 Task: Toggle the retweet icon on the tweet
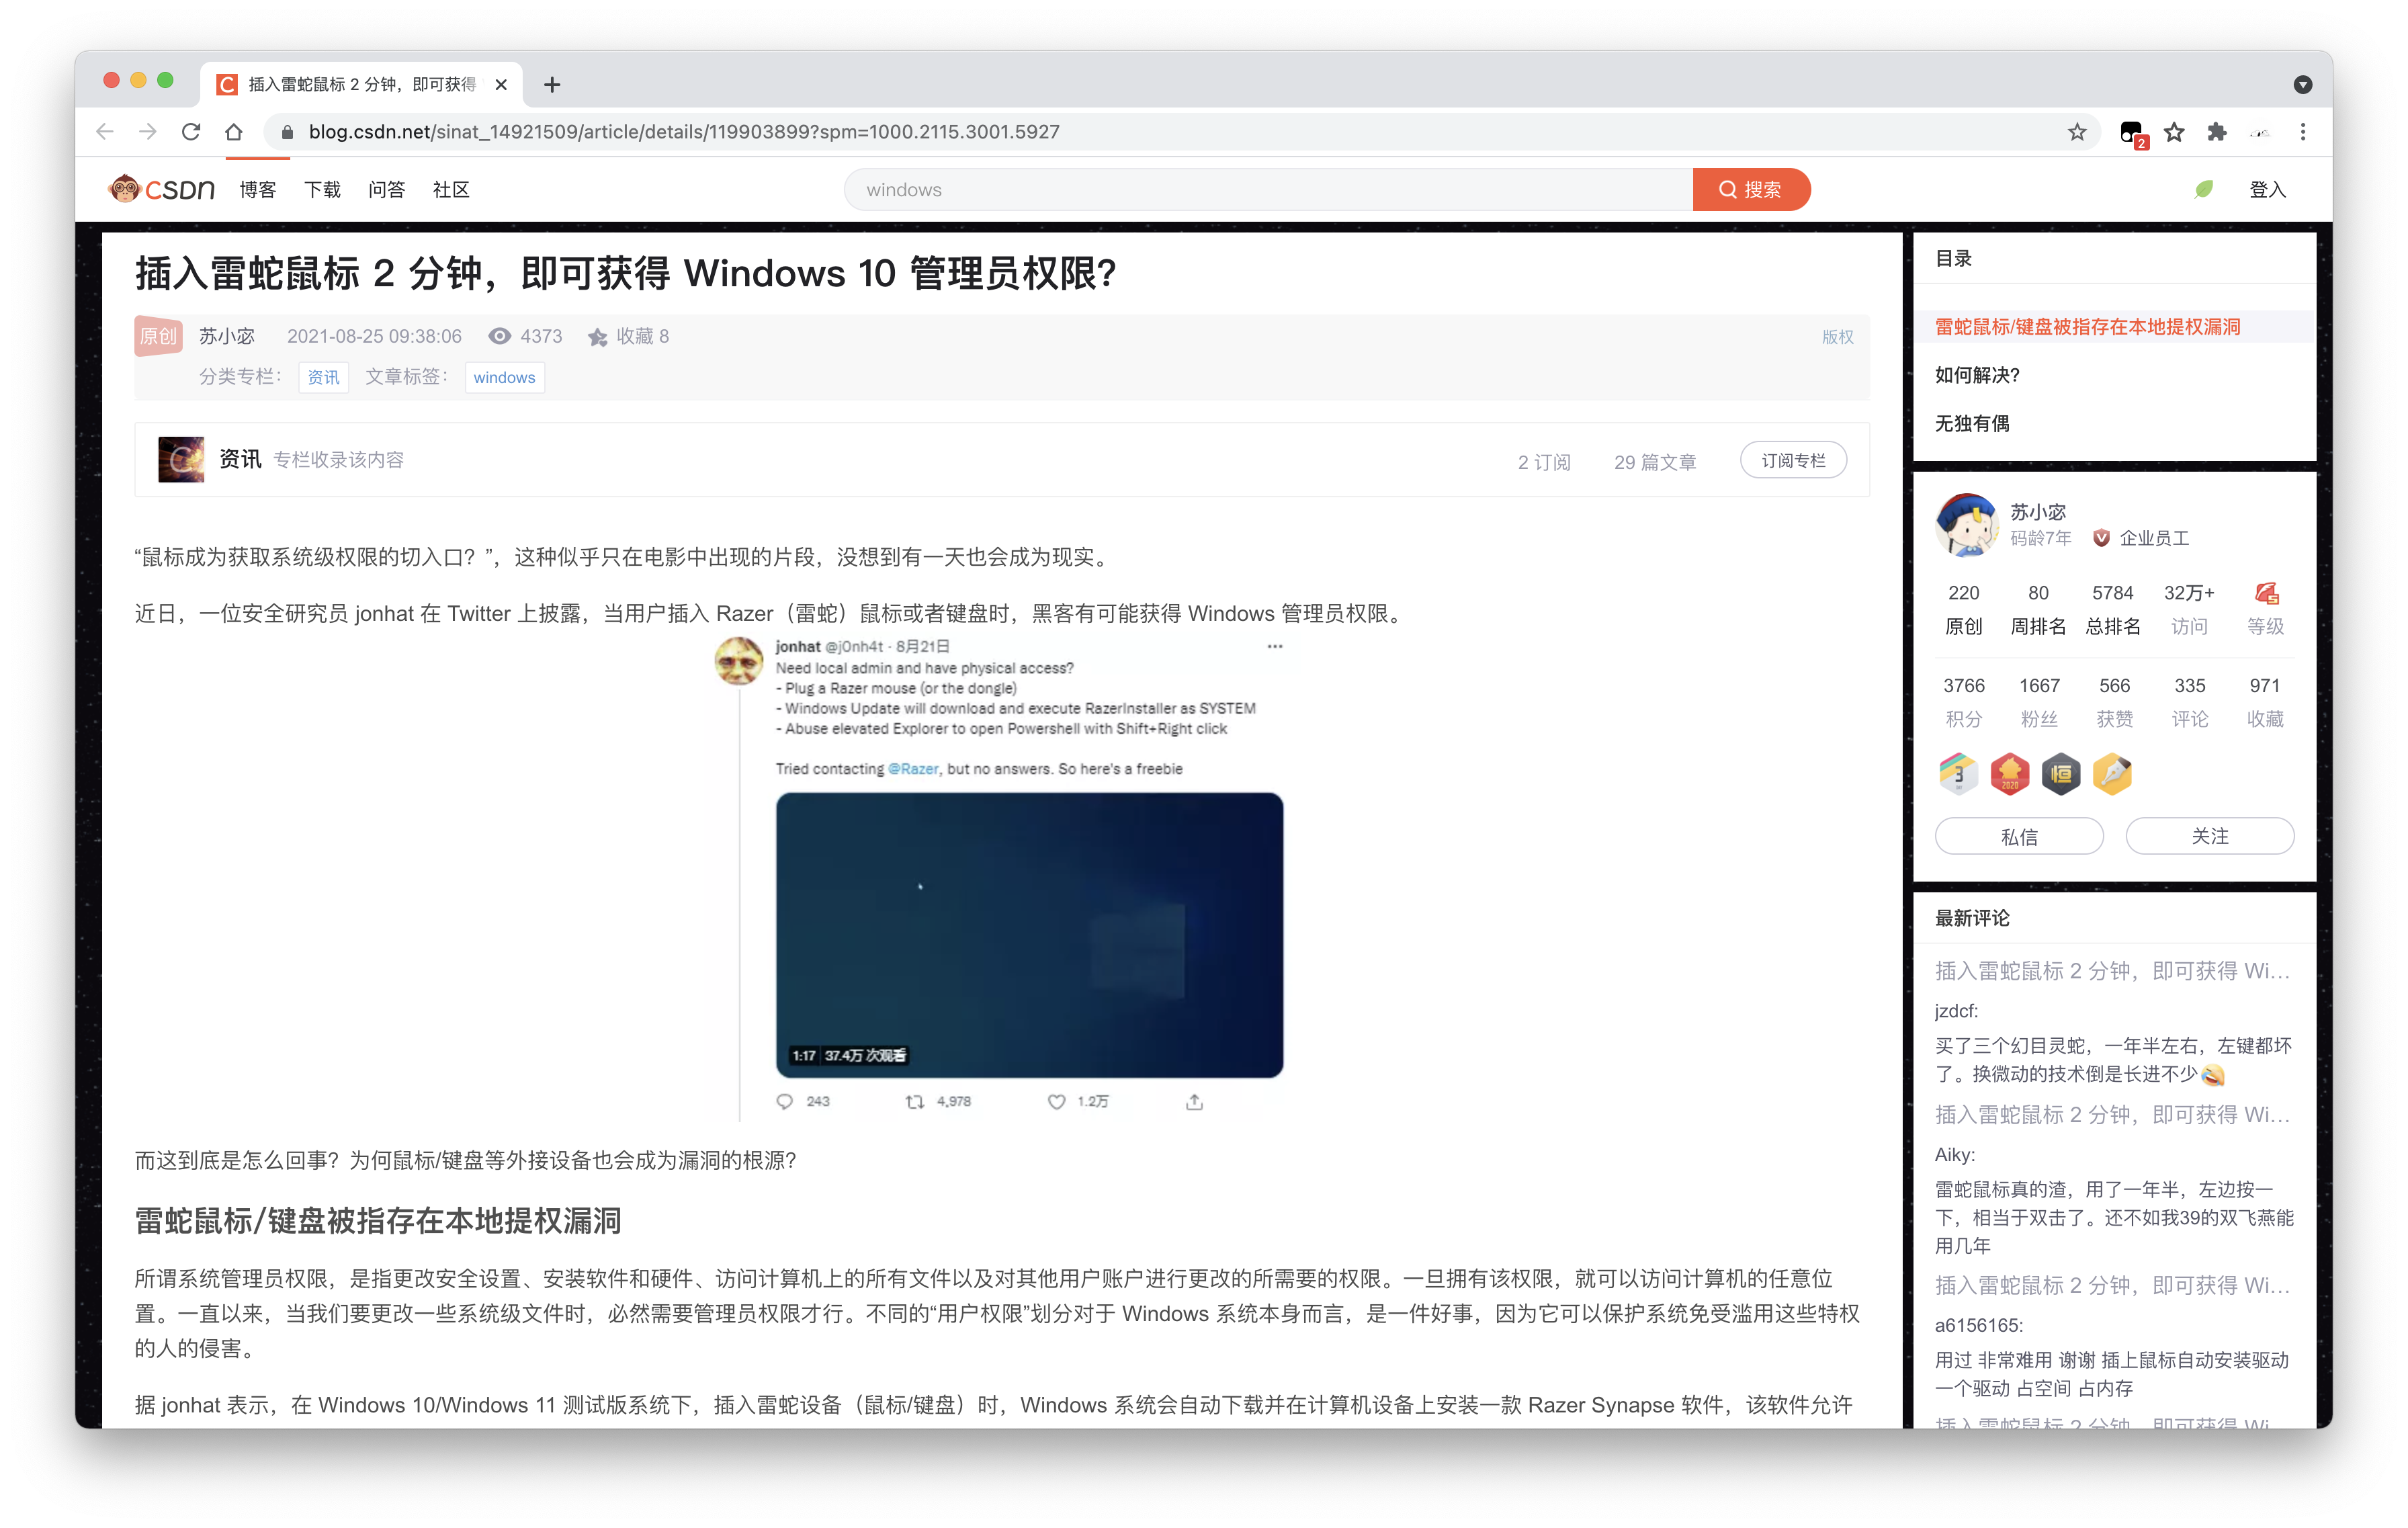coord(916,1101)
